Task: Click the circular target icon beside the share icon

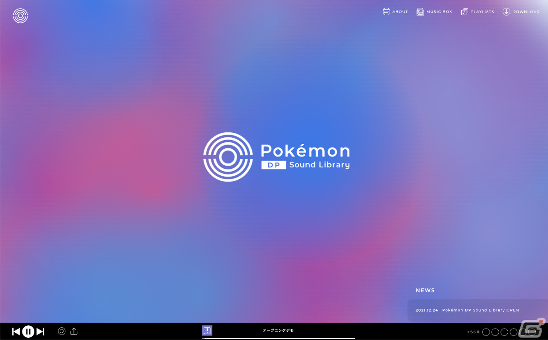Action: pos(62,331)
